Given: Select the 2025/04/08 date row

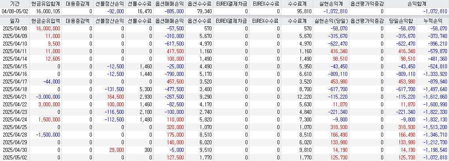Looking at the screenshot, I should (224, 28).
